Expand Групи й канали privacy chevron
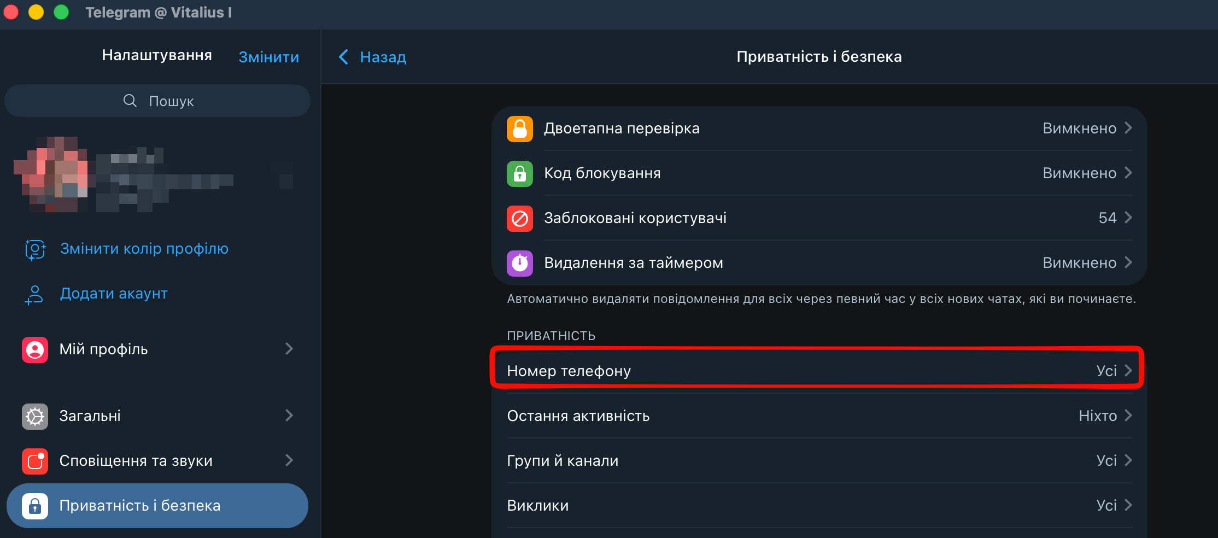The height and width of the screenshot is (538, 1218). 1128,460
